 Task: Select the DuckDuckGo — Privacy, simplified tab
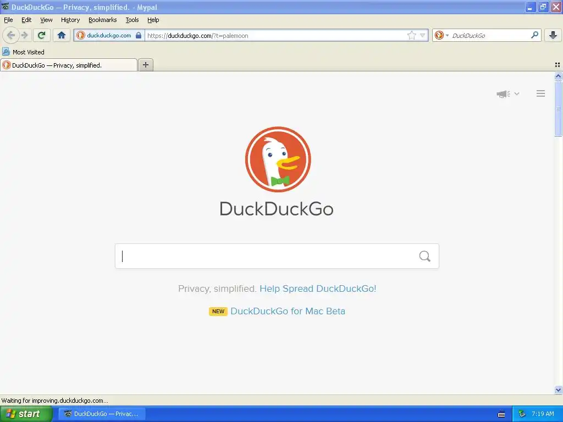(x=69, y=65)
